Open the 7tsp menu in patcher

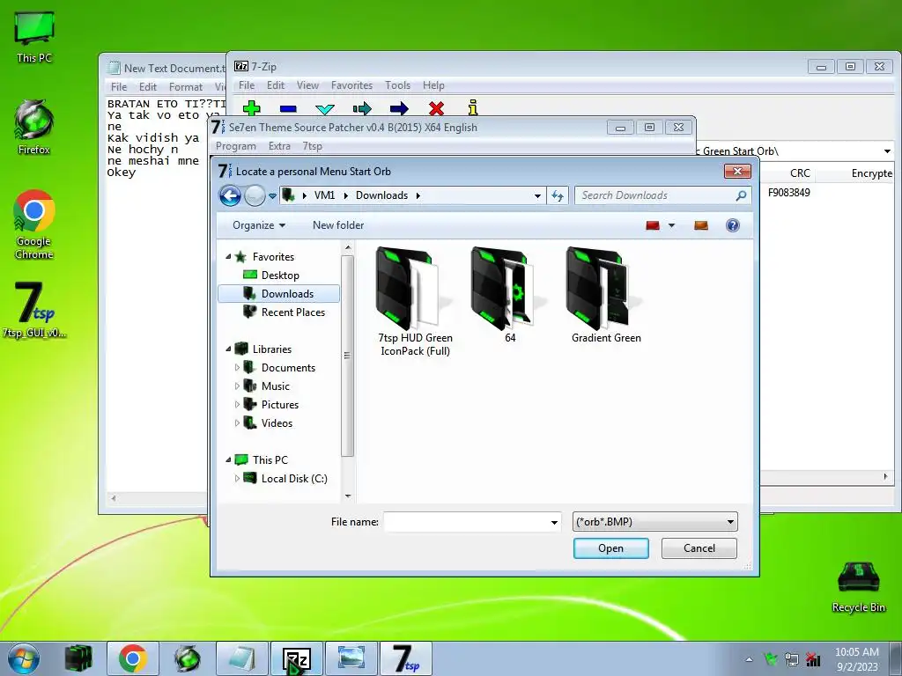point(313,146)
